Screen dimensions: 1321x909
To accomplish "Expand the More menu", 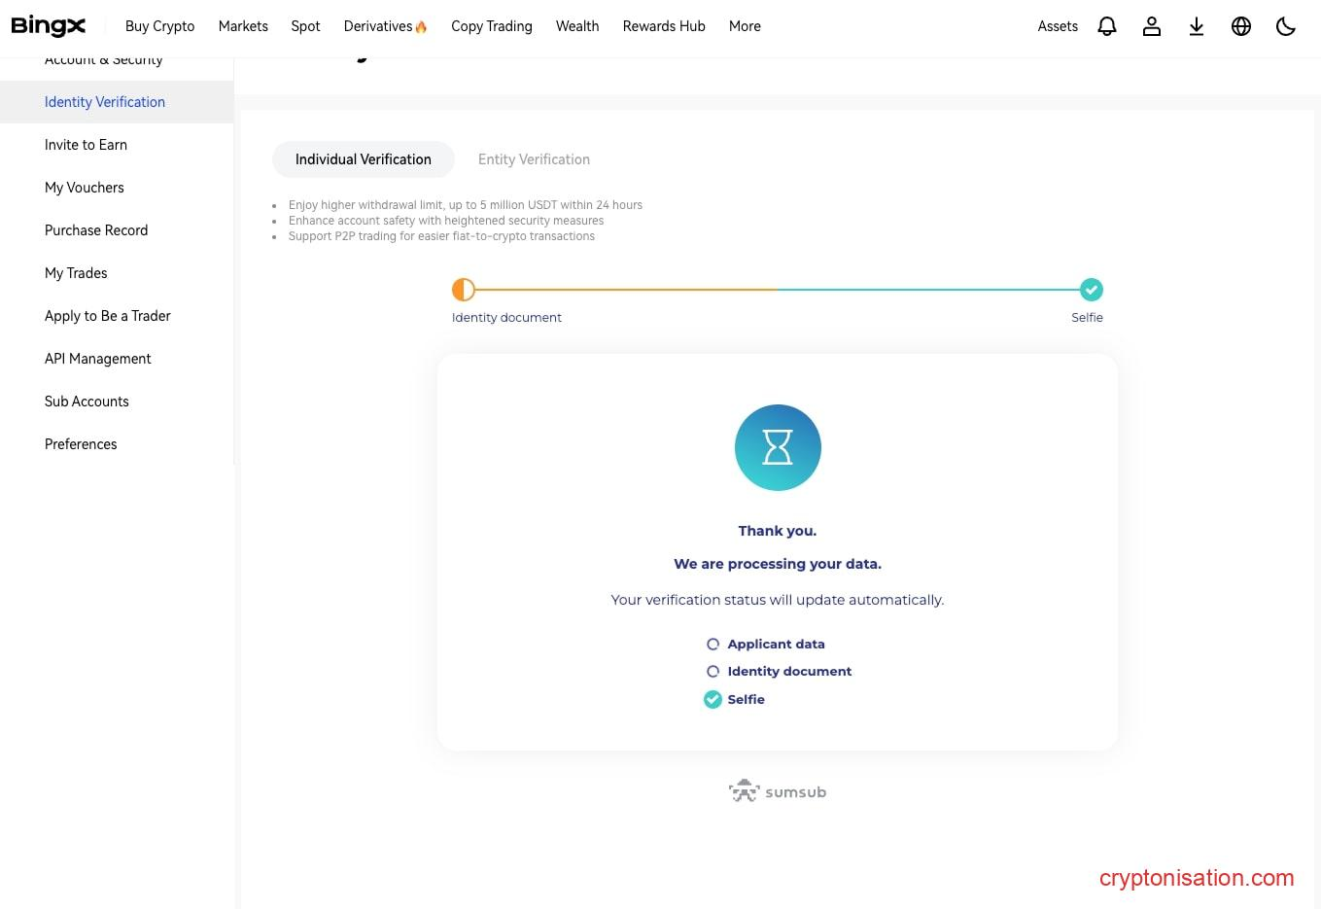I will tap(745, 26).
